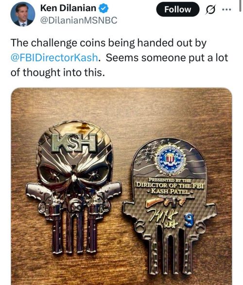Open the three-dot more options menu
Image resolution: width=243 pixels, height=285 pixels.
coord(226,9)
